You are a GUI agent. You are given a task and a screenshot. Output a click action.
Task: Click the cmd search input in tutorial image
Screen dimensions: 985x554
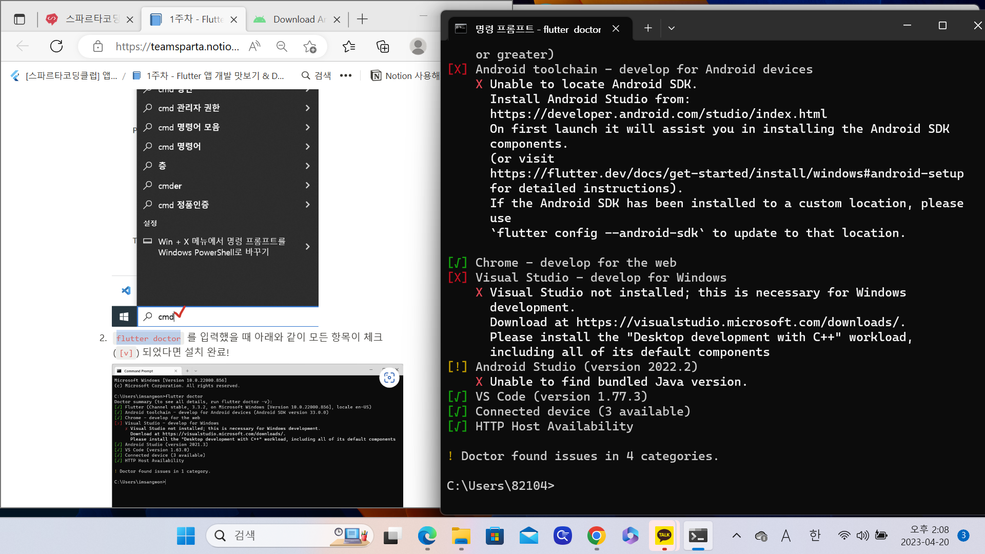[x=228, y=316]
